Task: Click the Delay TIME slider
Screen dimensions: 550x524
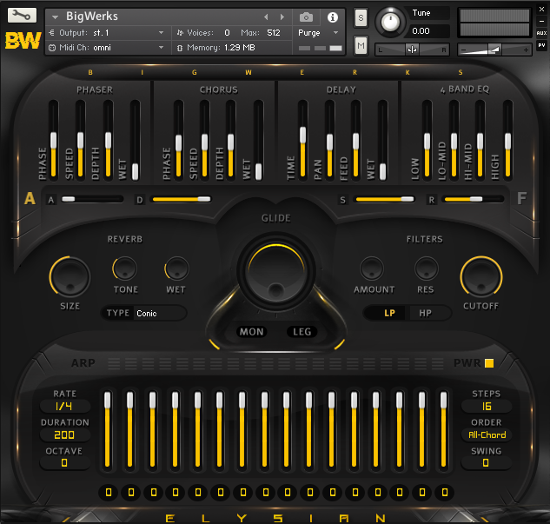Action: point(302,140)
